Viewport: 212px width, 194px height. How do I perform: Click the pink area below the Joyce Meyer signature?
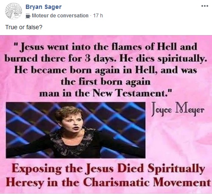178,139
